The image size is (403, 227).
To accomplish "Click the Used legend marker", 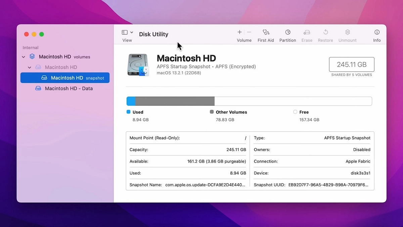I will click(128, 112).
